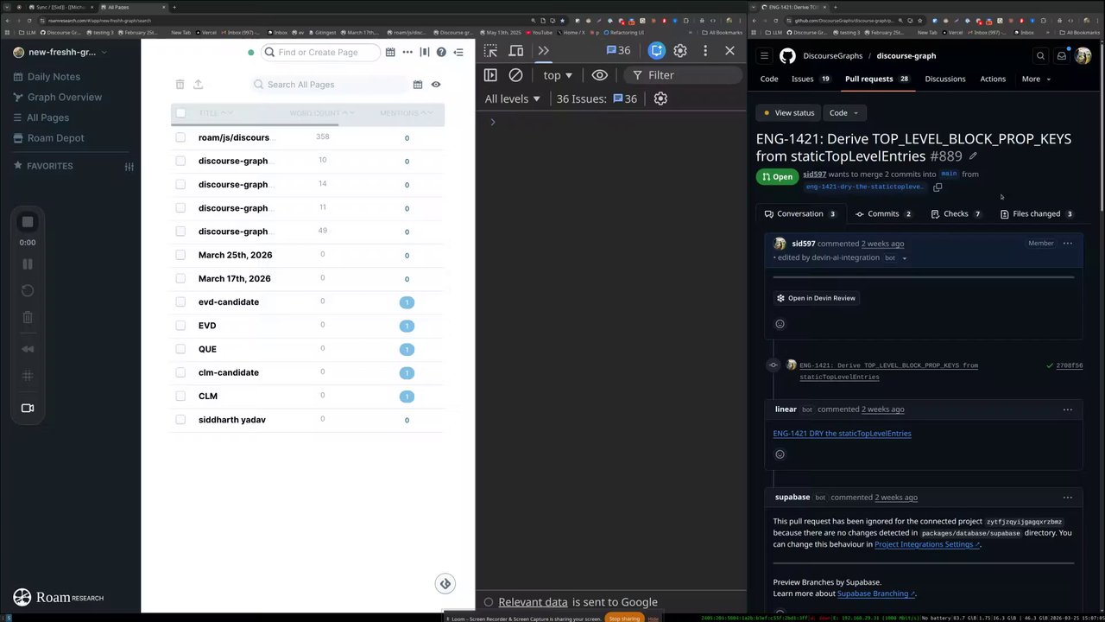
Task: Open the Roam top bar three-dots menu
Action: coord(407,52)
